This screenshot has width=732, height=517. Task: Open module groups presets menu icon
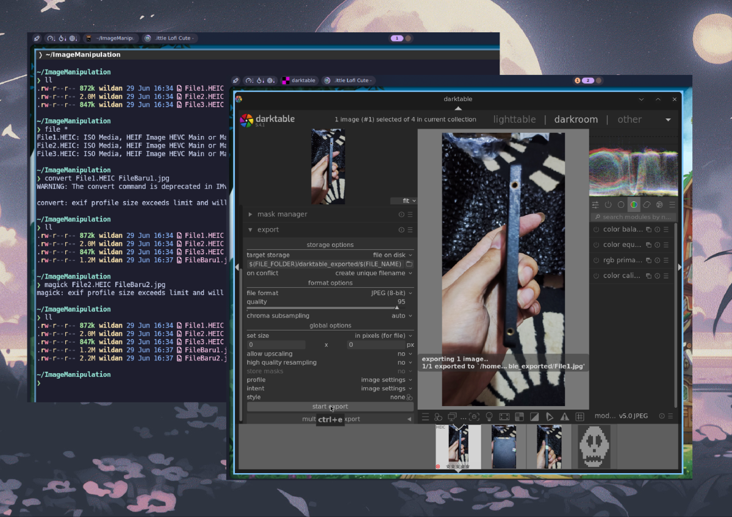pos(672,205)
